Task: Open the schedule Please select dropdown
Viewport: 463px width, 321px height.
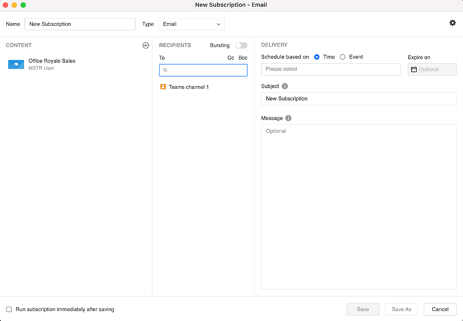Action: coord(331,69)
